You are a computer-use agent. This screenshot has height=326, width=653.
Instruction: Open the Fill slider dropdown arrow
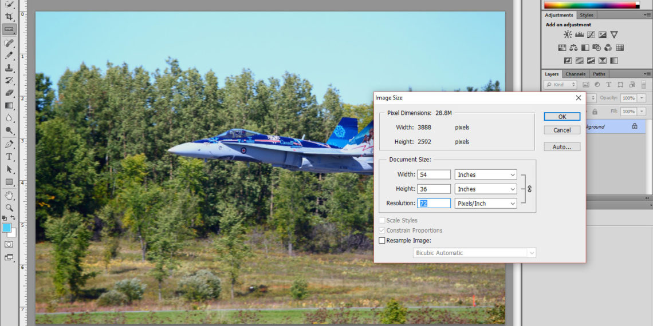pyautogui.click(x=642, y=112)
